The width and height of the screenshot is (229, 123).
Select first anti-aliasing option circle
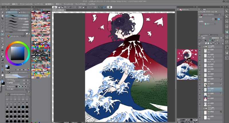coord(17,86)
